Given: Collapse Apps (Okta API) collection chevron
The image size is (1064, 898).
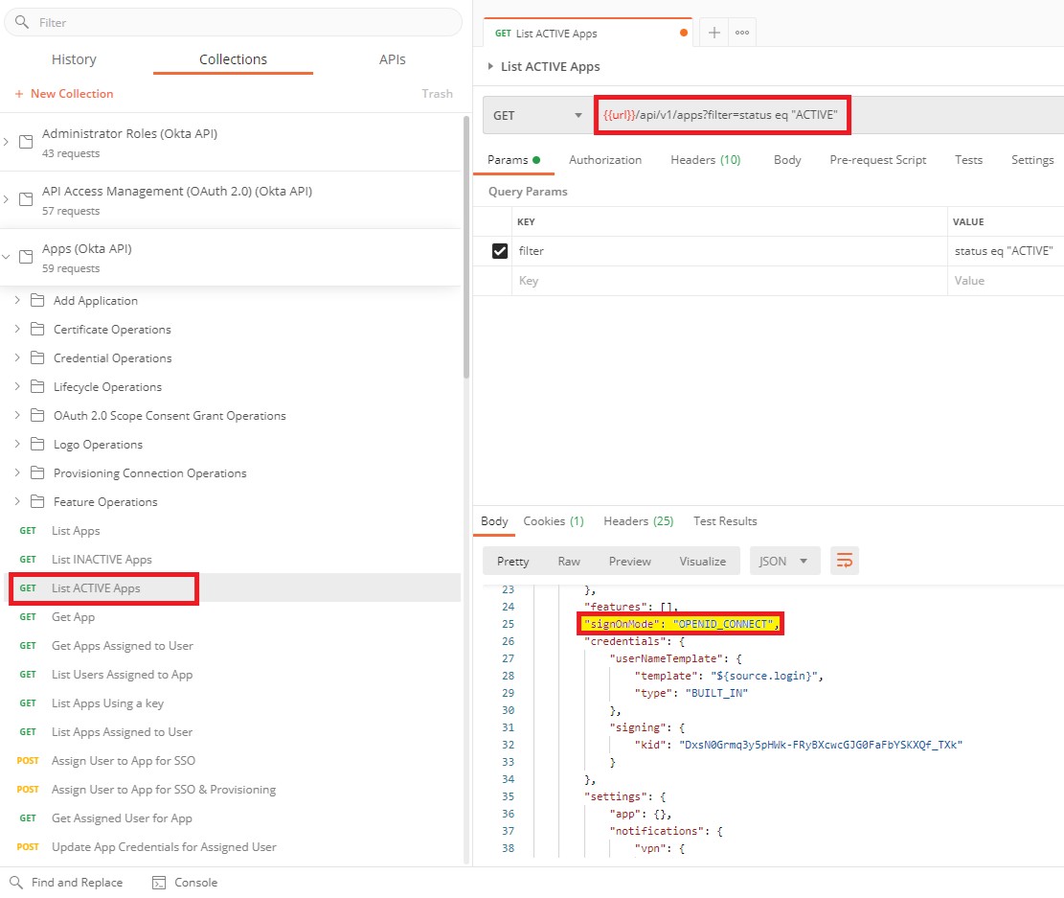Looking at the screenshot, I should (6, 257).
